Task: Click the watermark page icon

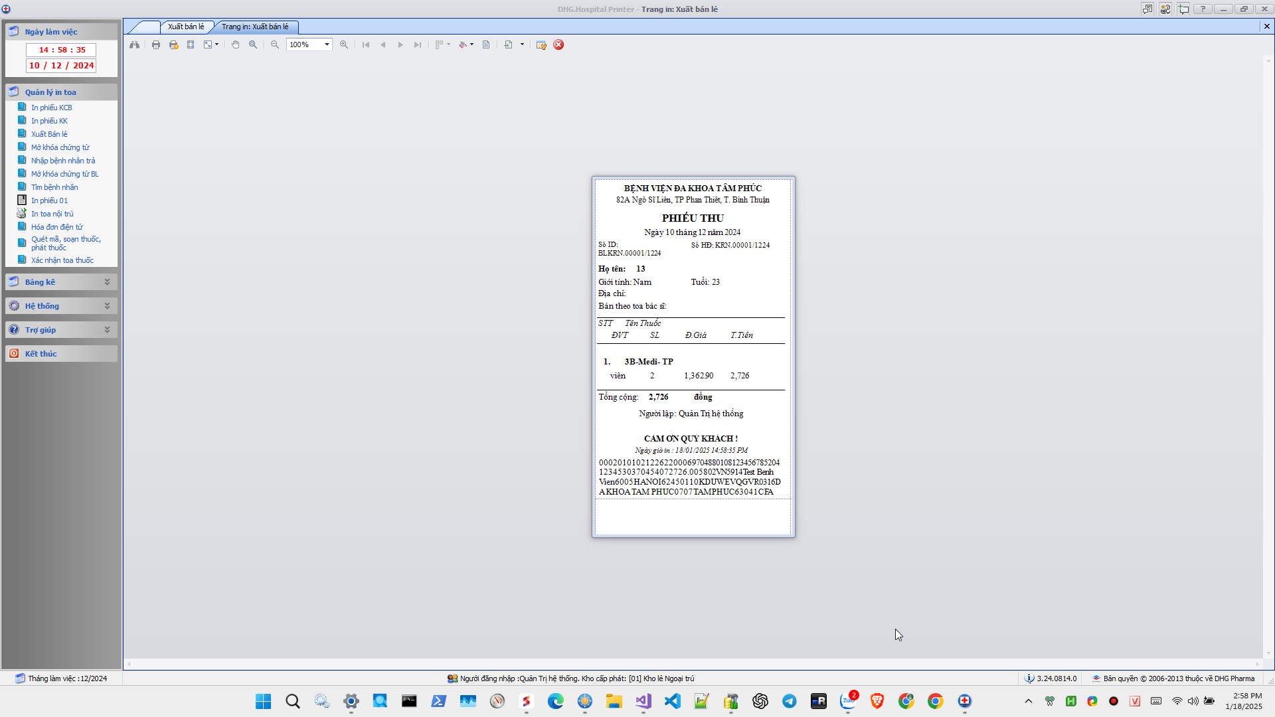Action: [x=486, y=44]
